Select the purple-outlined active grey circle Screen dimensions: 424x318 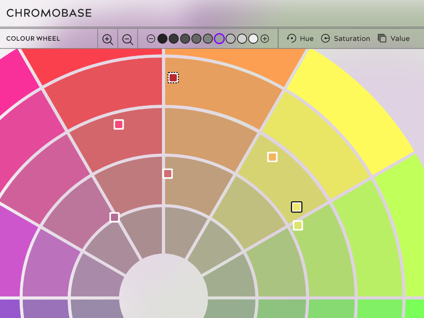click(219, 39)
